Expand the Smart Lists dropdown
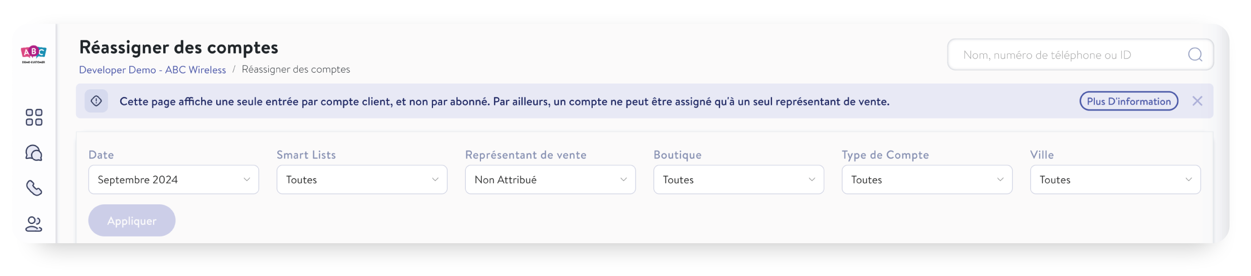 point(362,180)
